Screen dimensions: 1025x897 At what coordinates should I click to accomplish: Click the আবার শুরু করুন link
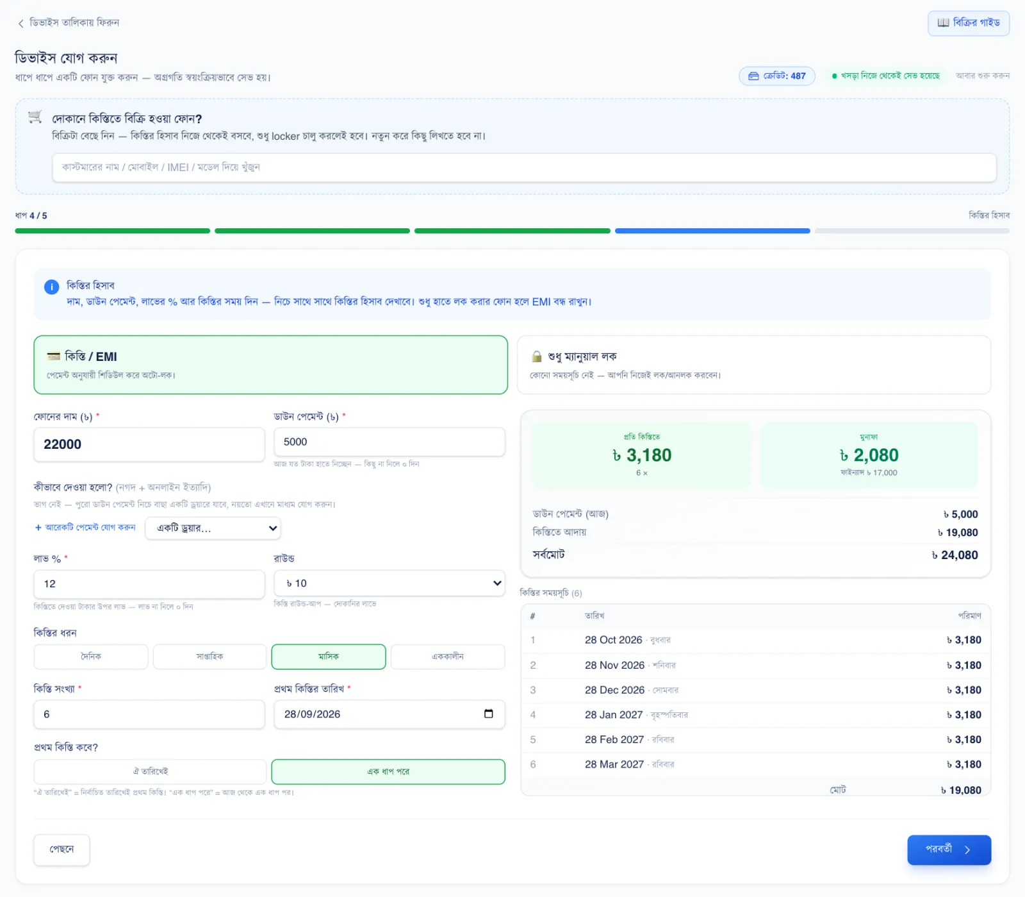(982, 76)
